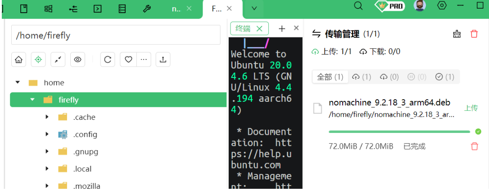This screenshot has width=489, height=196.
Task: Delete all transfers via top trash icon
Action: pos(474,34)
